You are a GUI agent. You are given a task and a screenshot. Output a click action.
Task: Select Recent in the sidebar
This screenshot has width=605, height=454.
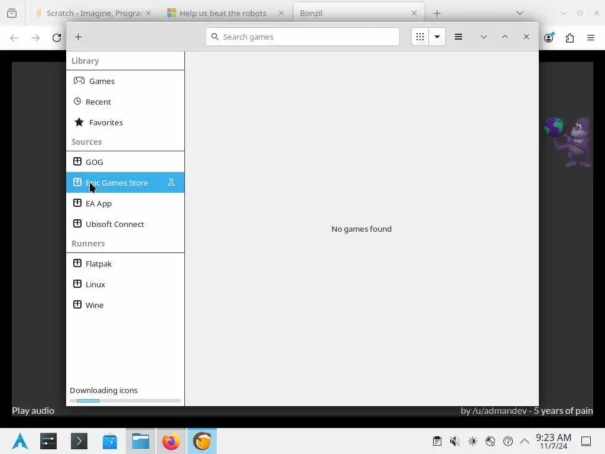coord(125,102)
